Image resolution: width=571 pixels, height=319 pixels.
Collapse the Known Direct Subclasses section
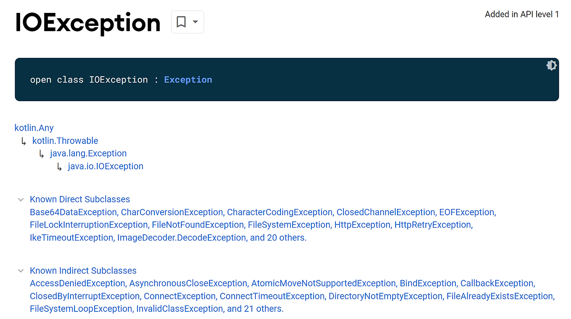pyautogui.click(x=21, y=200)
